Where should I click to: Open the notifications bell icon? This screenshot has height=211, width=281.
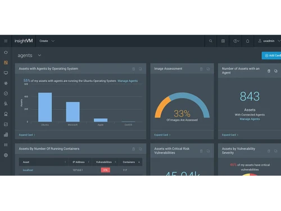click(247, 41)
